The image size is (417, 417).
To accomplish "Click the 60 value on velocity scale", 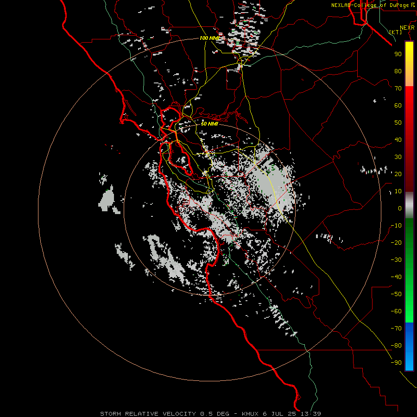I will (x=398, y=106).
